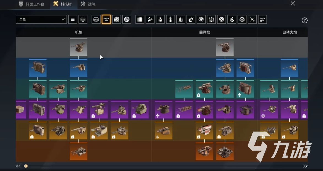This screenshot has height=171, width=323.
Task: Select the teal-tier weapon marked with a fleur-de-lis
Action: pos(245,89)
